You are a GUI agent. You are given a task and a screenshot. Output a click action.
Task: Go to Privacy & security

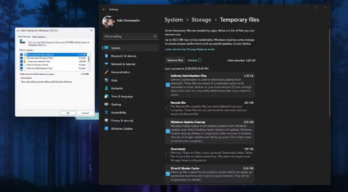pyautogui.click(x=122, y=121)
